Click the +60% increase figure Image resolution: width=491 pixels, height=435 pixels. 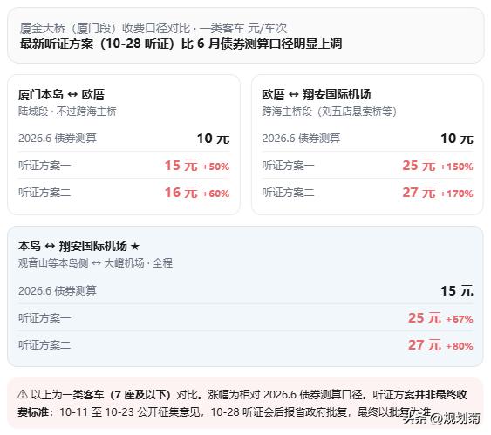coord(215,194)
